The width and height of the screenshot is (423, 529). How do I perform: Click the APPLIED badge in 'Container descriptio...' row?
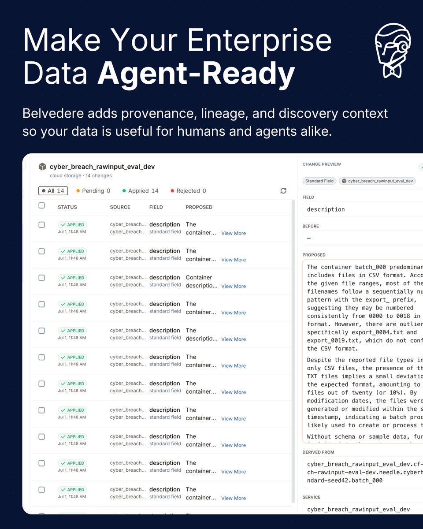pyautogui.click(x=72, y=278)
